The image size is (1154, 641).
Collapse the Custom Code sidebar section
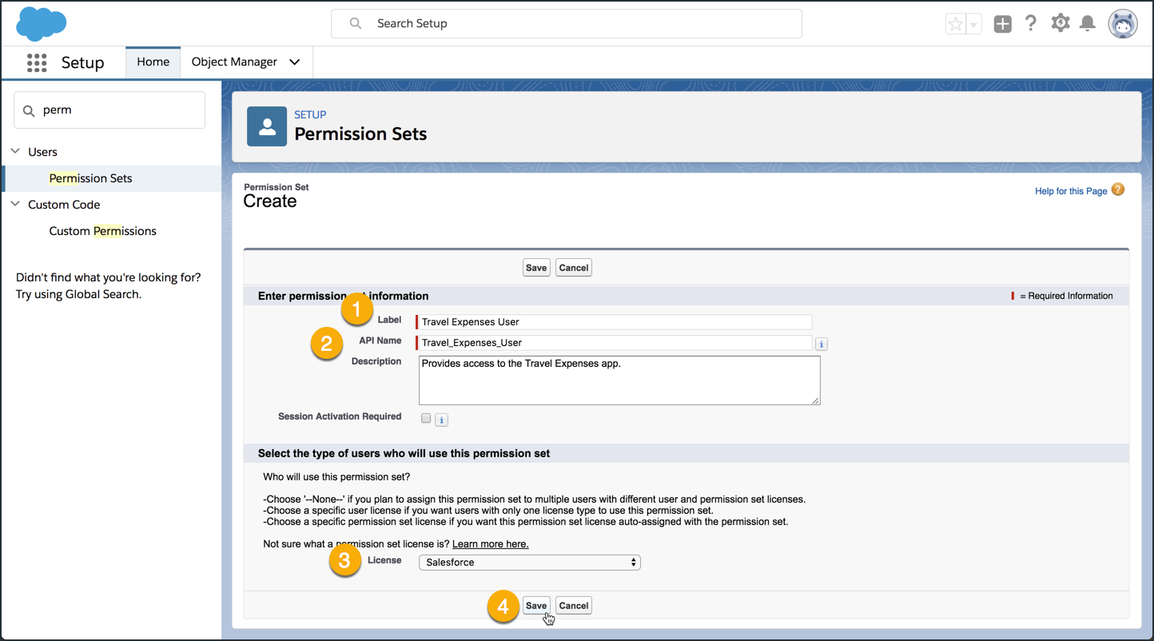14,204
